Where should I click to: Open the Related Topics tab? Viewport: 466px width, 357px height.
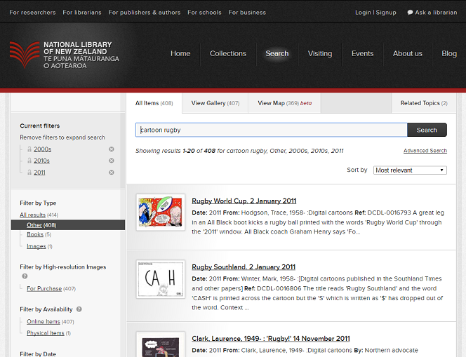[424, 103]
